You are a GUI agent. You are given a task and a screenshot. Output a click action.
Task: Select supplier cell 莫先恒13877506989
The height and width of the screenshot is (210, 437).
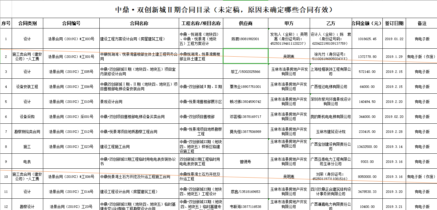coord(246,132)
